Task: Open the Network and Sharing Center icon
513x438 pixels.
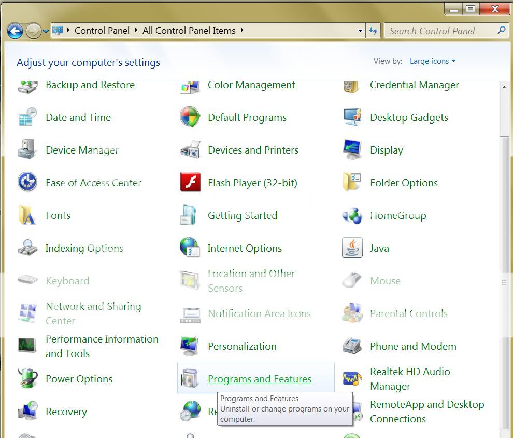Action: coord(27,313)
